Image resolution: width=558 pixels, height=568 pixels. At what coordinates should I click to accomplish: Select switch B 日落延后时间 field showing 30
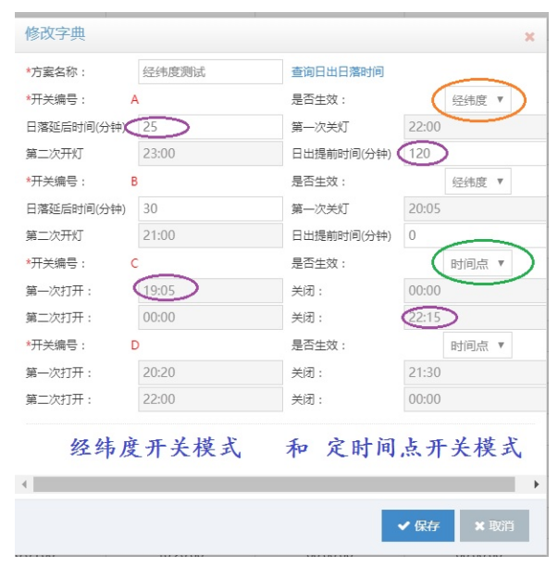point(209,208)
